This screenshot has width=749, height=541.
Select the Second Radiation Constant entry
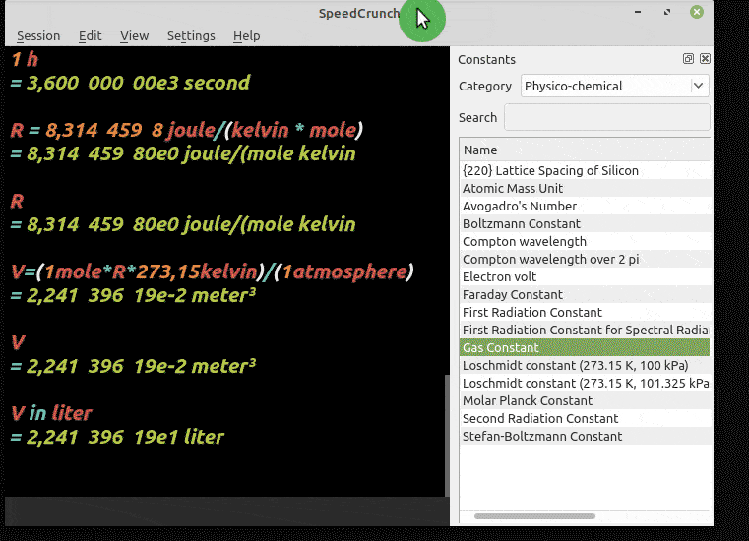[585, 418]
